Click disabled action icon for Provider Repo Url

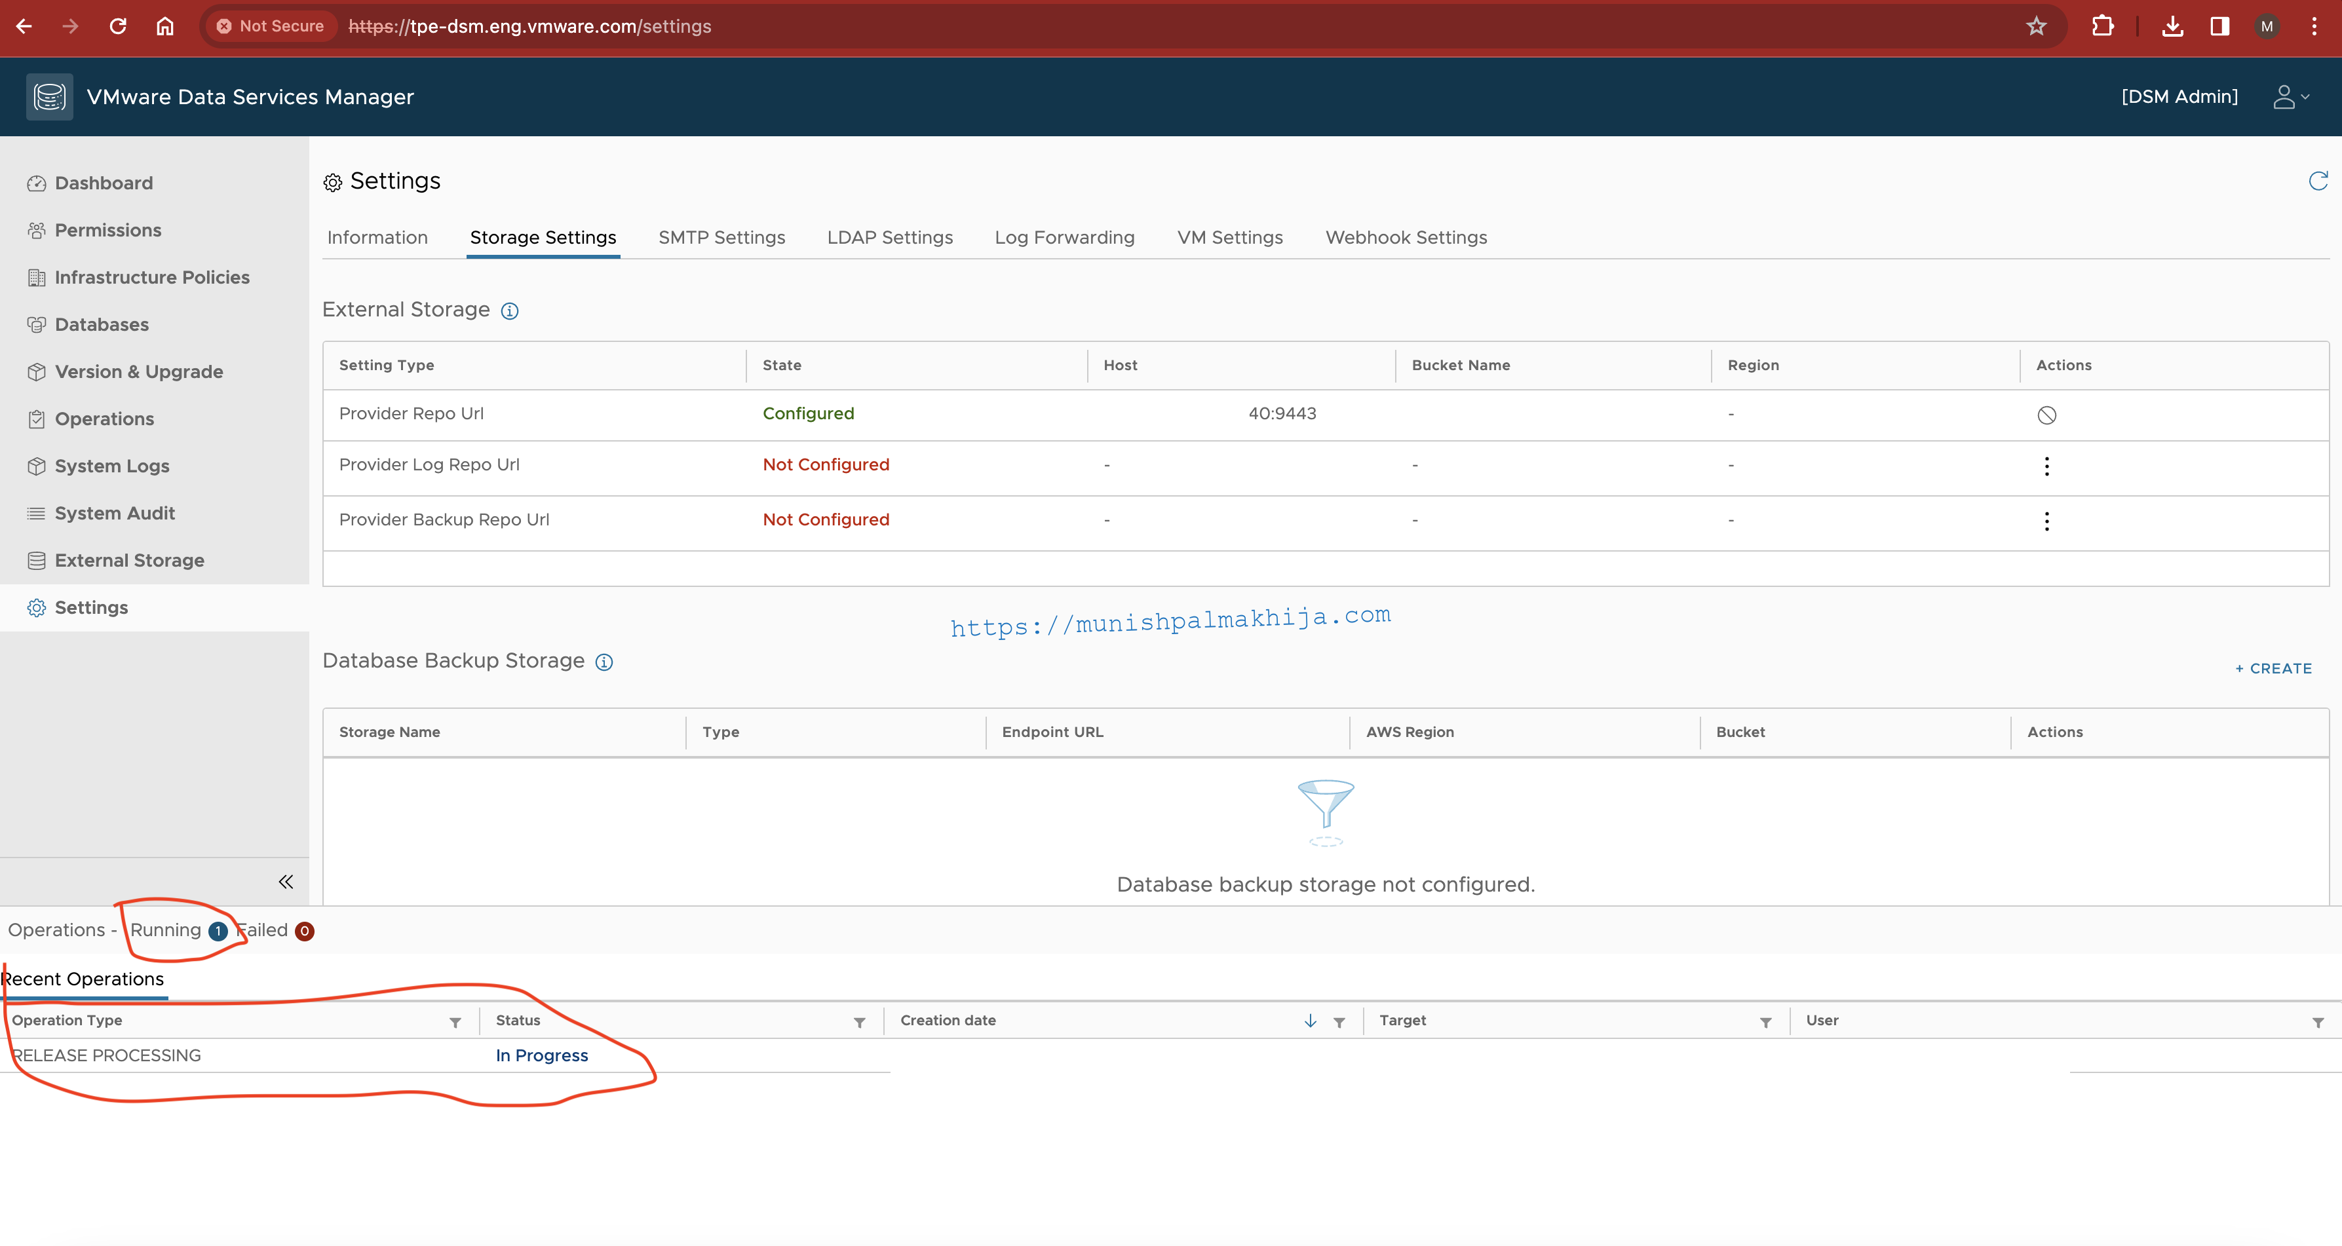[x=2046, y=415]
